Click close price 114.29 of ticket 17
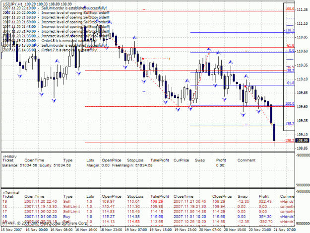 219,212
